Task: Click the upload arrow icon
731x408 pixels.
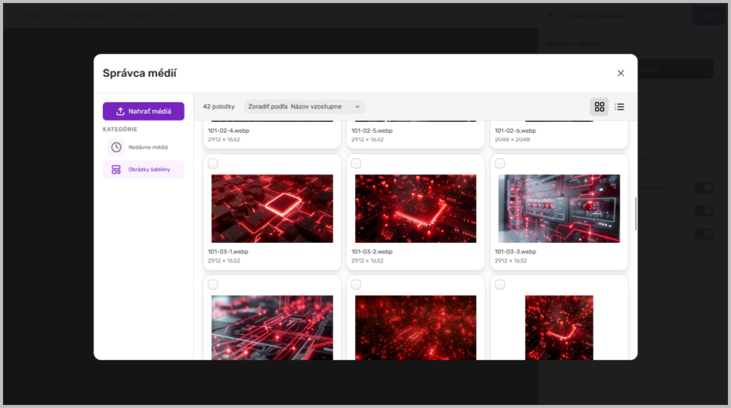Action: tap(121, 111)
